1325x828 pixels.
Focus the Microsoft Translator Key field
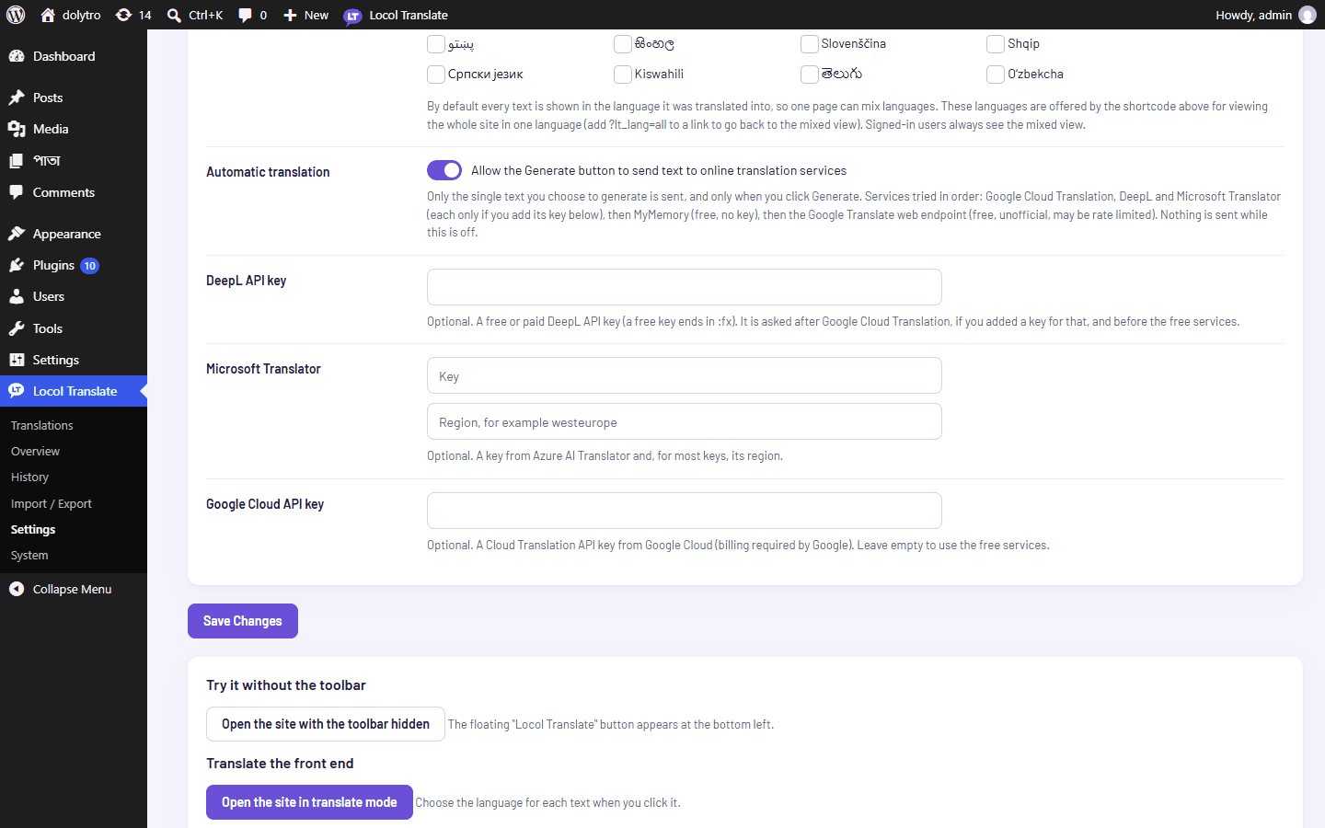685,375
